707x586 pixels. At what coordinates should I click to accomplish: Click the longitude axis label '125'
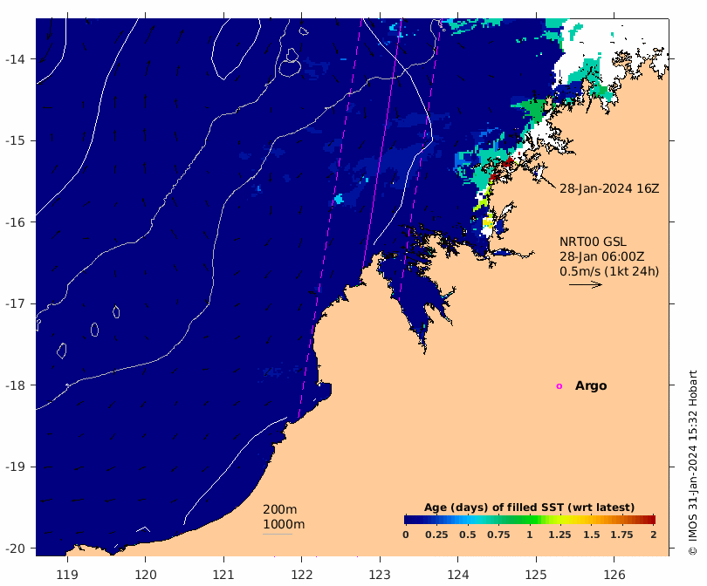pyautogui.click(x=536, y=575)
